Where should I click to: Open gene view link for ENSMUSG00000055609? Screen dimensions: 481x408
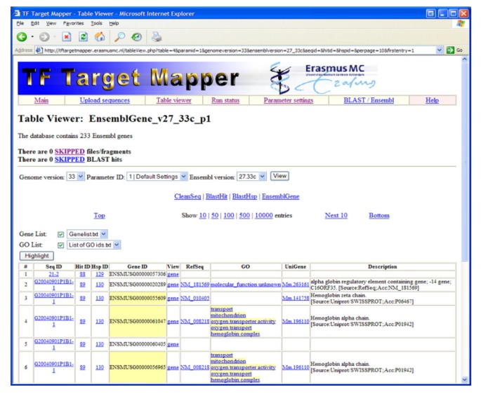pyautogui.click(x=173, y=298)
